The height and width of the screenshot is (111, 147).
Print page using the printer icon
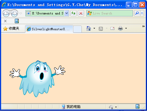click(120, 28)
